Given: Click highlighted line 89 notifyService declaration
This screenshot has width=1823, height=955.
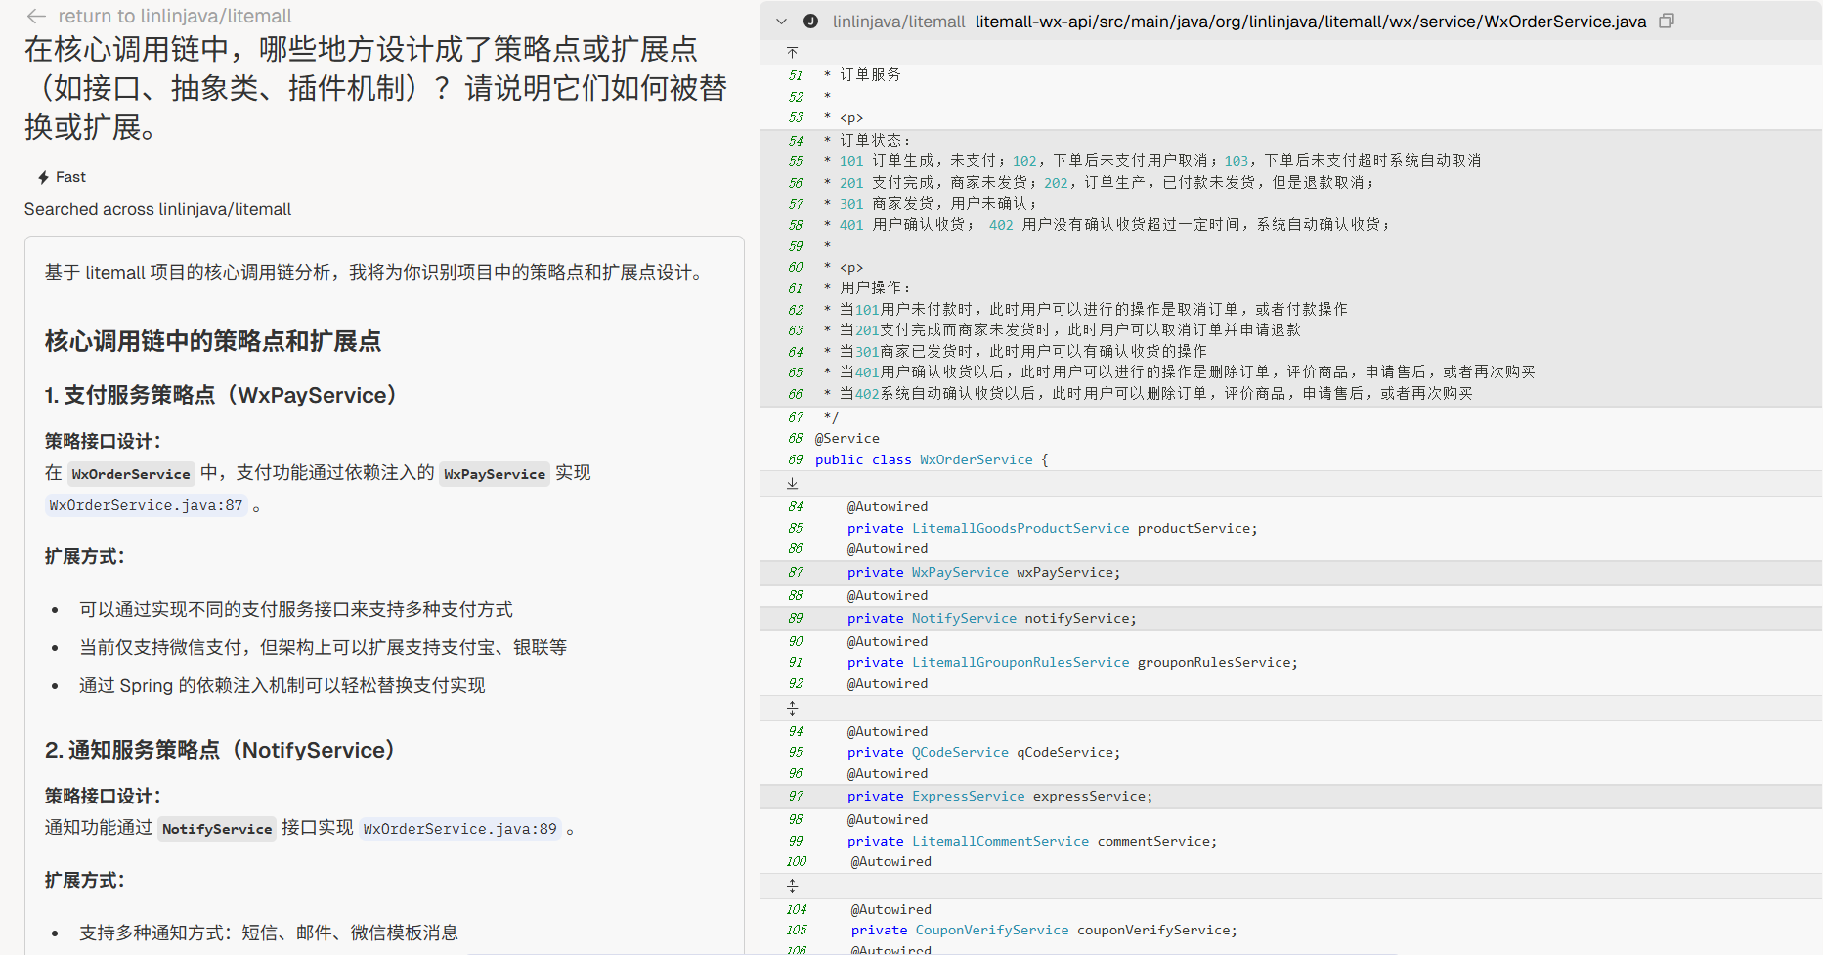Looking at the screenshot, I should tap(990, 619).
